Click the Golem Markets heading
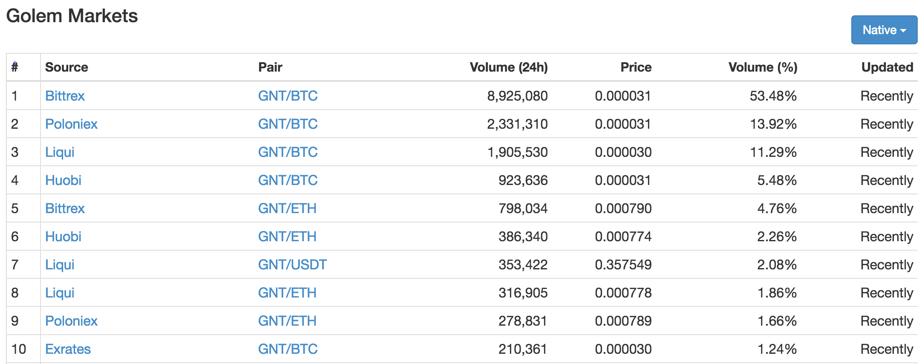The image size is (922, 364). (72, 16)
